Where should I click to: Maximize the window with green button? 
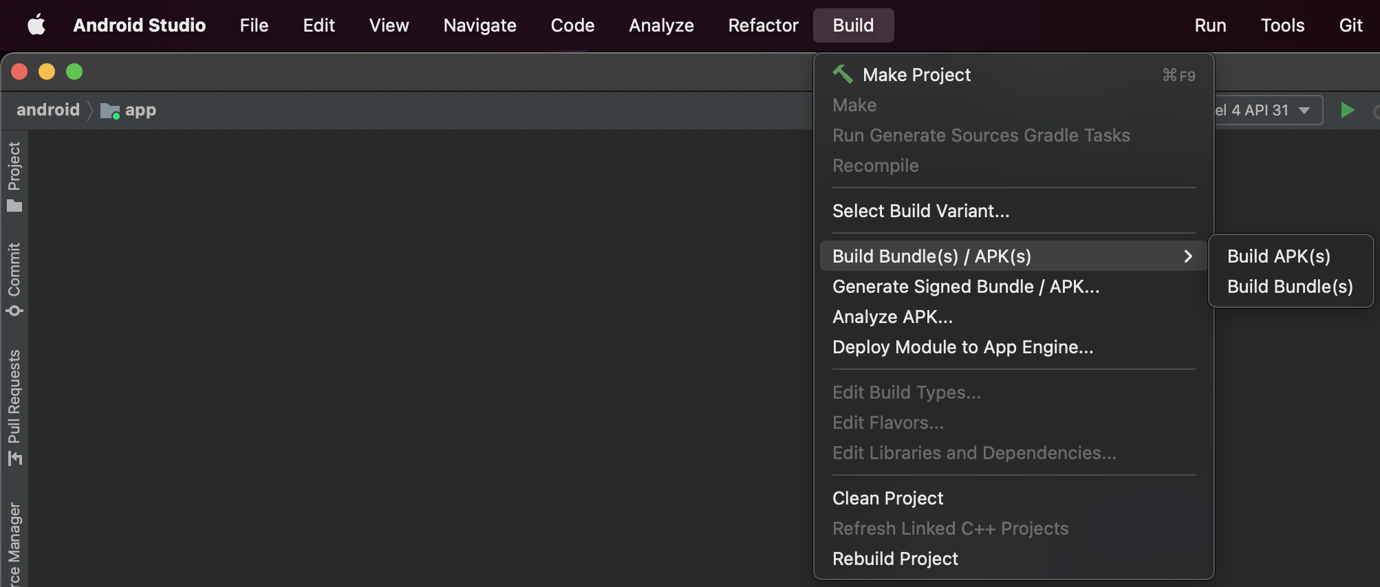point(74,71)
